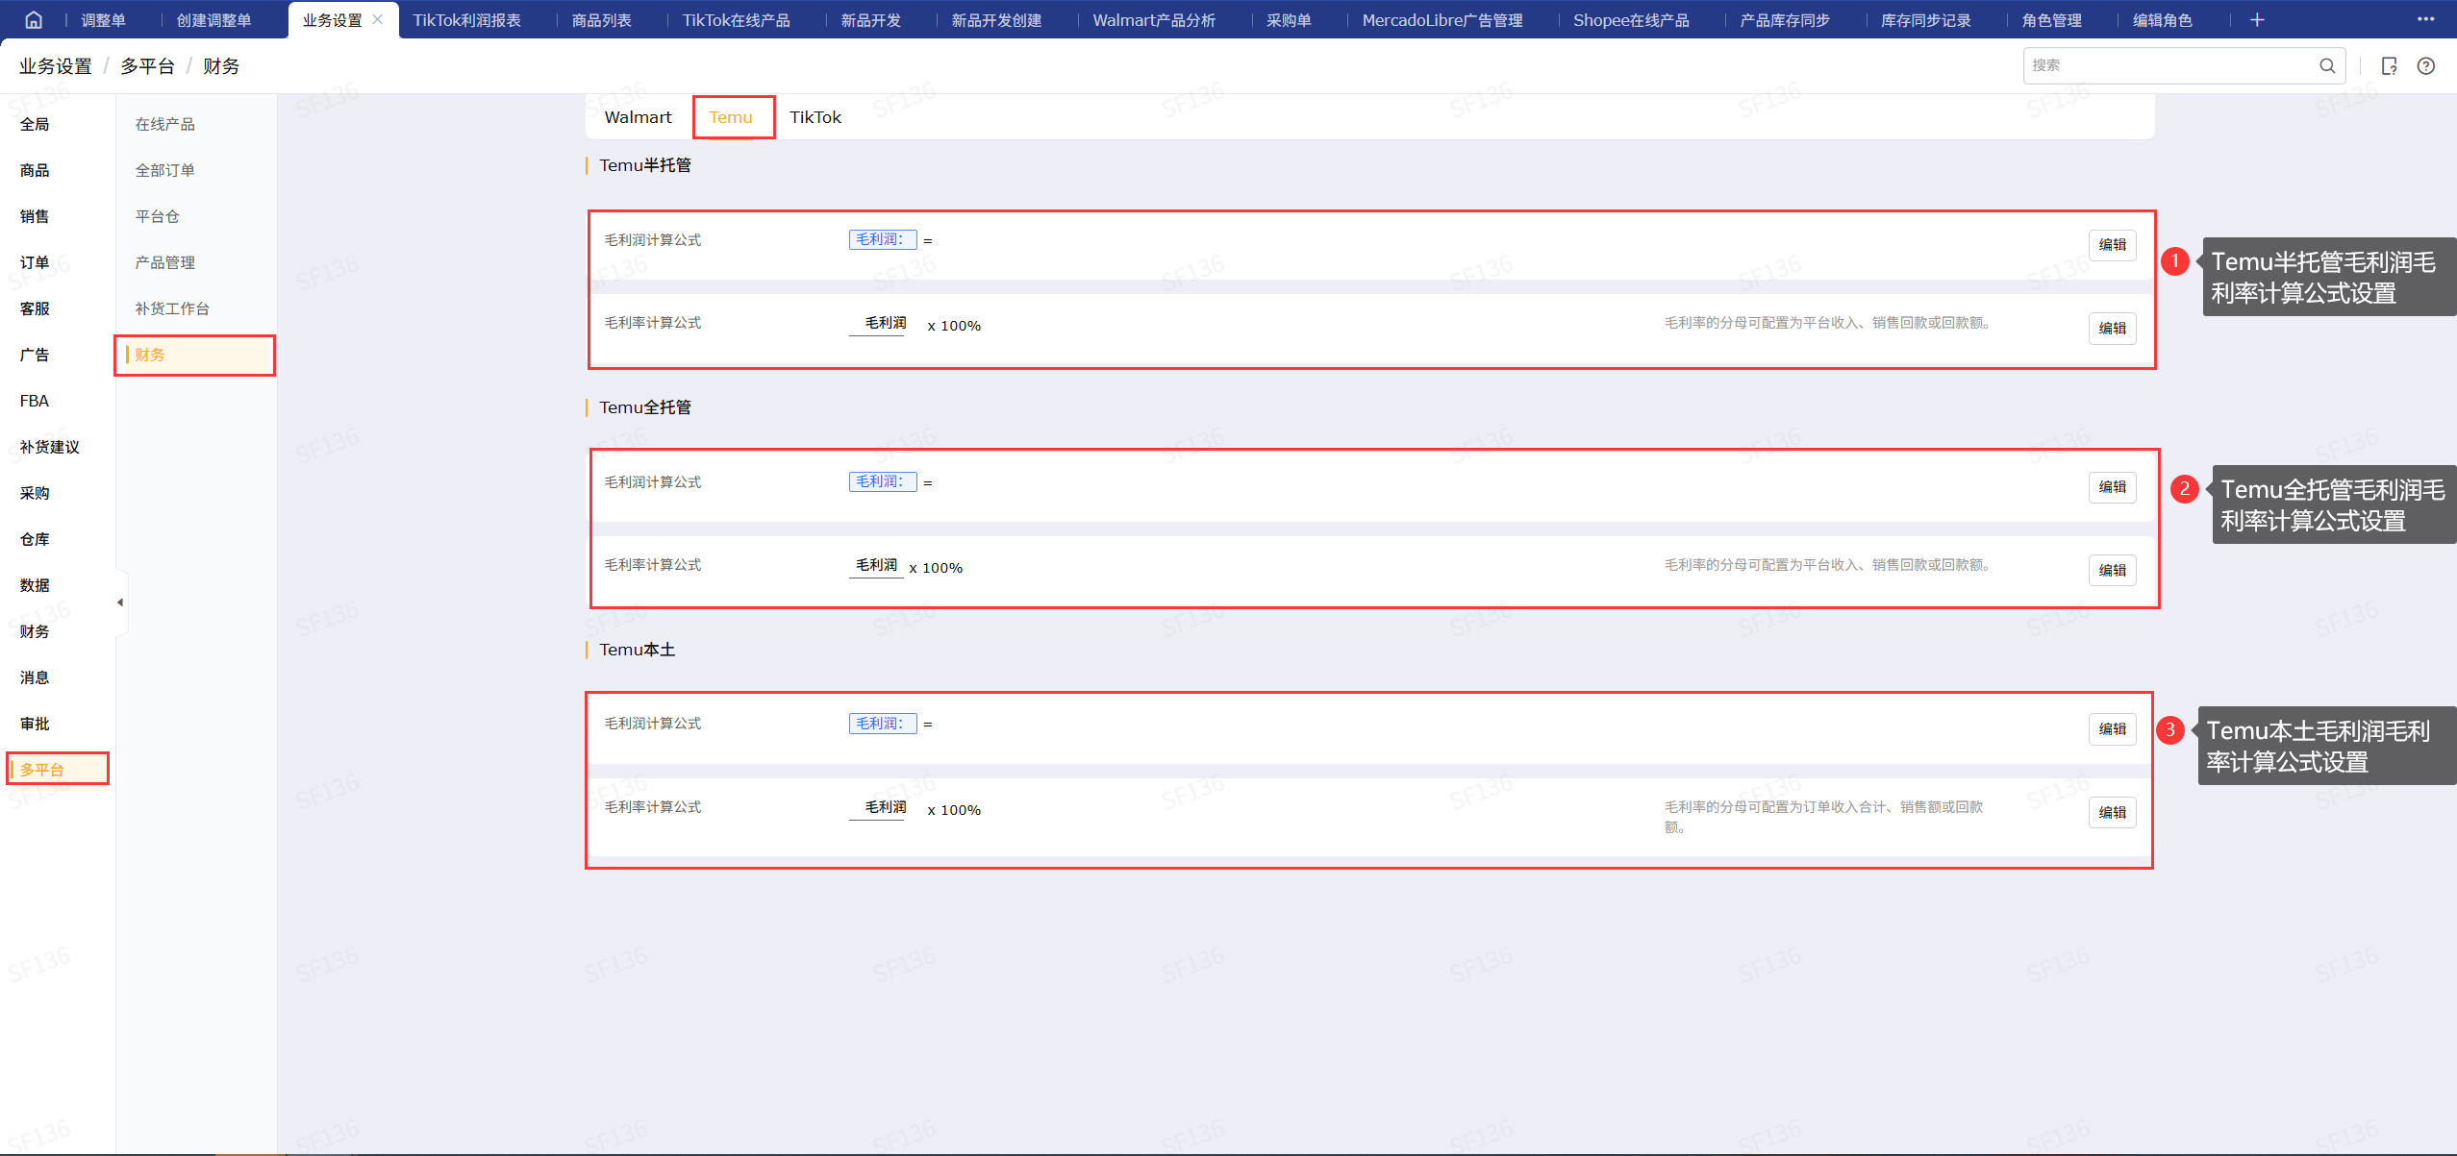
Task: Edit Temu全托管 毛利率计算公式
Action: pyautogui.click(x=2113, y=571)
